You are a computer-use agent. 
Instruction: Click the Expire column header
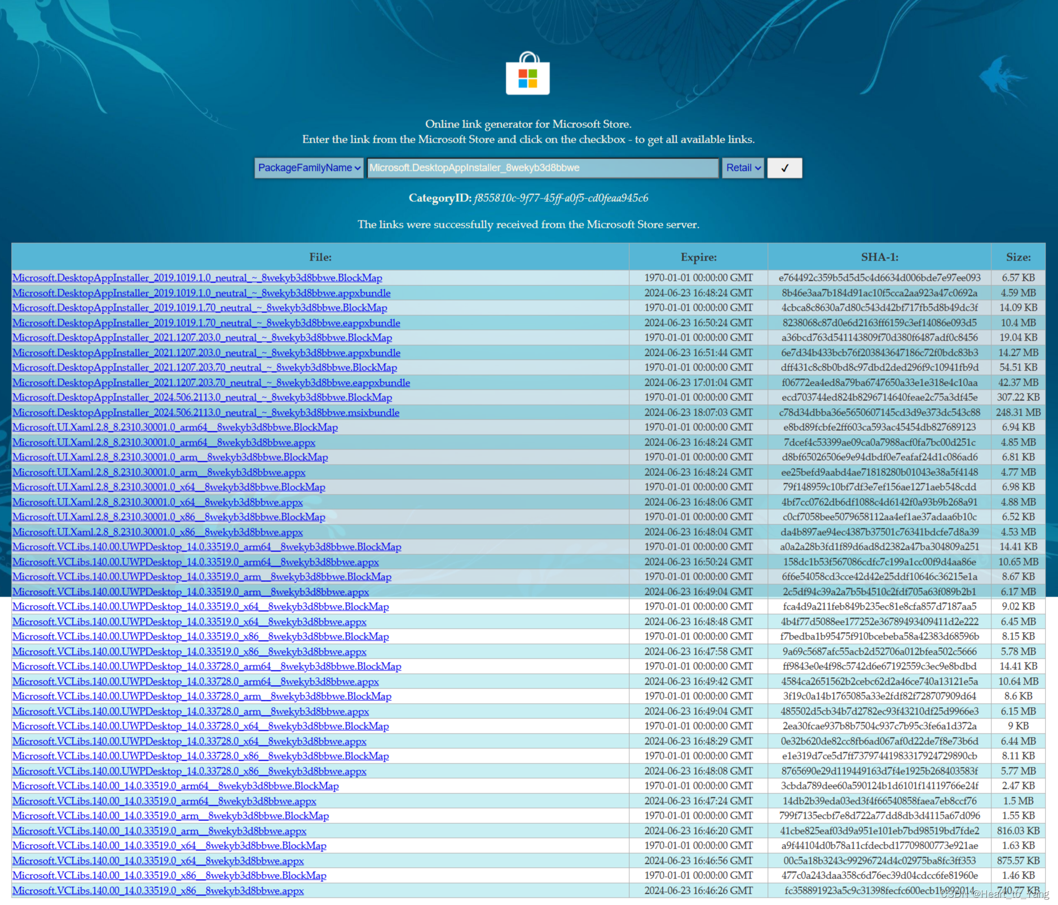point(698,257)
